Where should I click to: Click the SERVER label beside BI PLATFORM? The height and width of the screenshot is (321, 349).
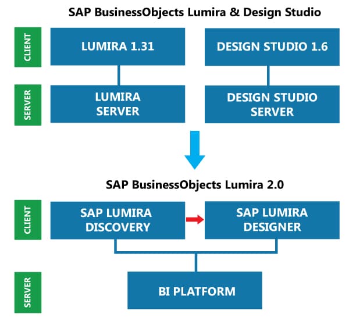28,293
